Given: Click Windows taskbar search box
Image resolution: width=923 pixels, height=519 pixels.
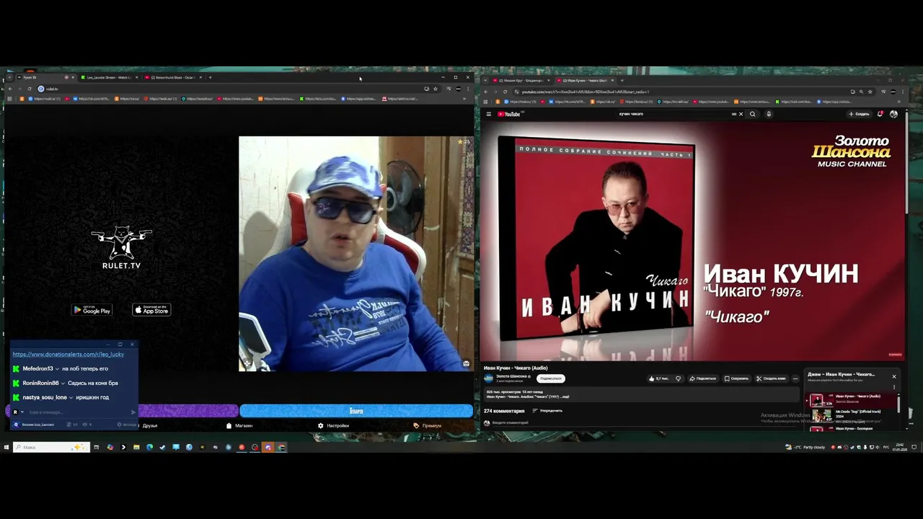Looking at the screenshot, I should [x=50, y=447].
